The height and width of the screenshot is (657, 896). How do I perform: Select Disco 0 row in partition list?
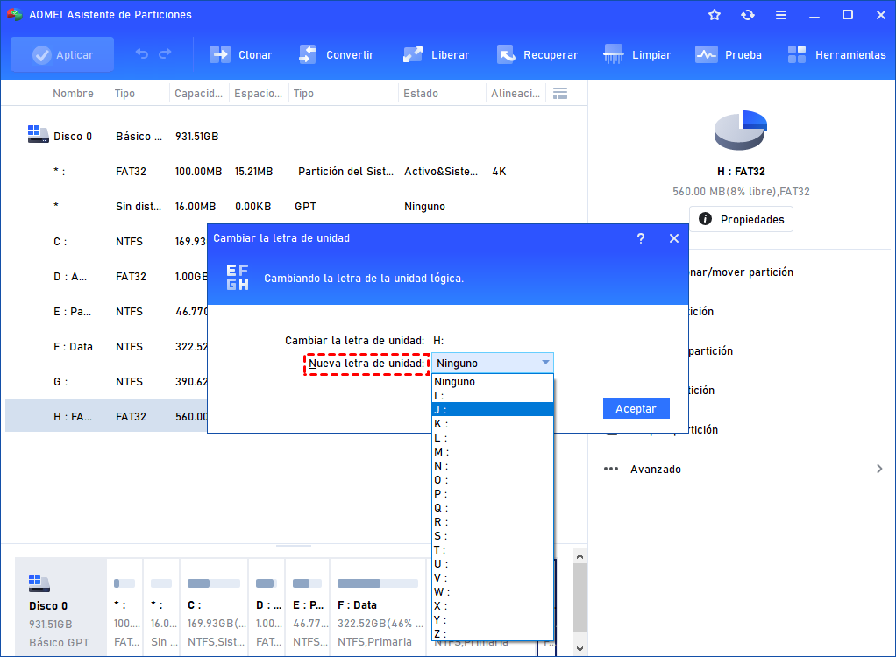pyautogui.click(x=296, y=137)
